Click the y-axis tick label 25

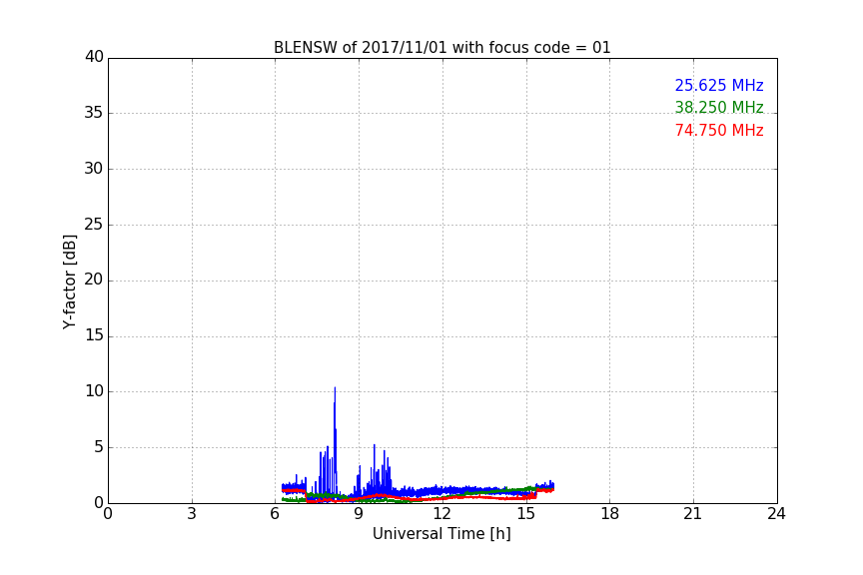pos(94,225)
